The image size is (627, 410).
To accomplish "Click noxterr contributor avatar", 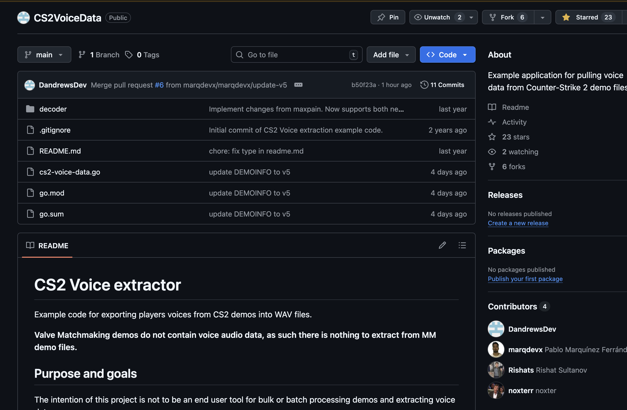I will point(496,391).
